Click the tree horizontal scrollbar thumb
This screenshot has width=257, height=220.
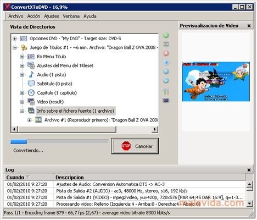click(67, 129)
